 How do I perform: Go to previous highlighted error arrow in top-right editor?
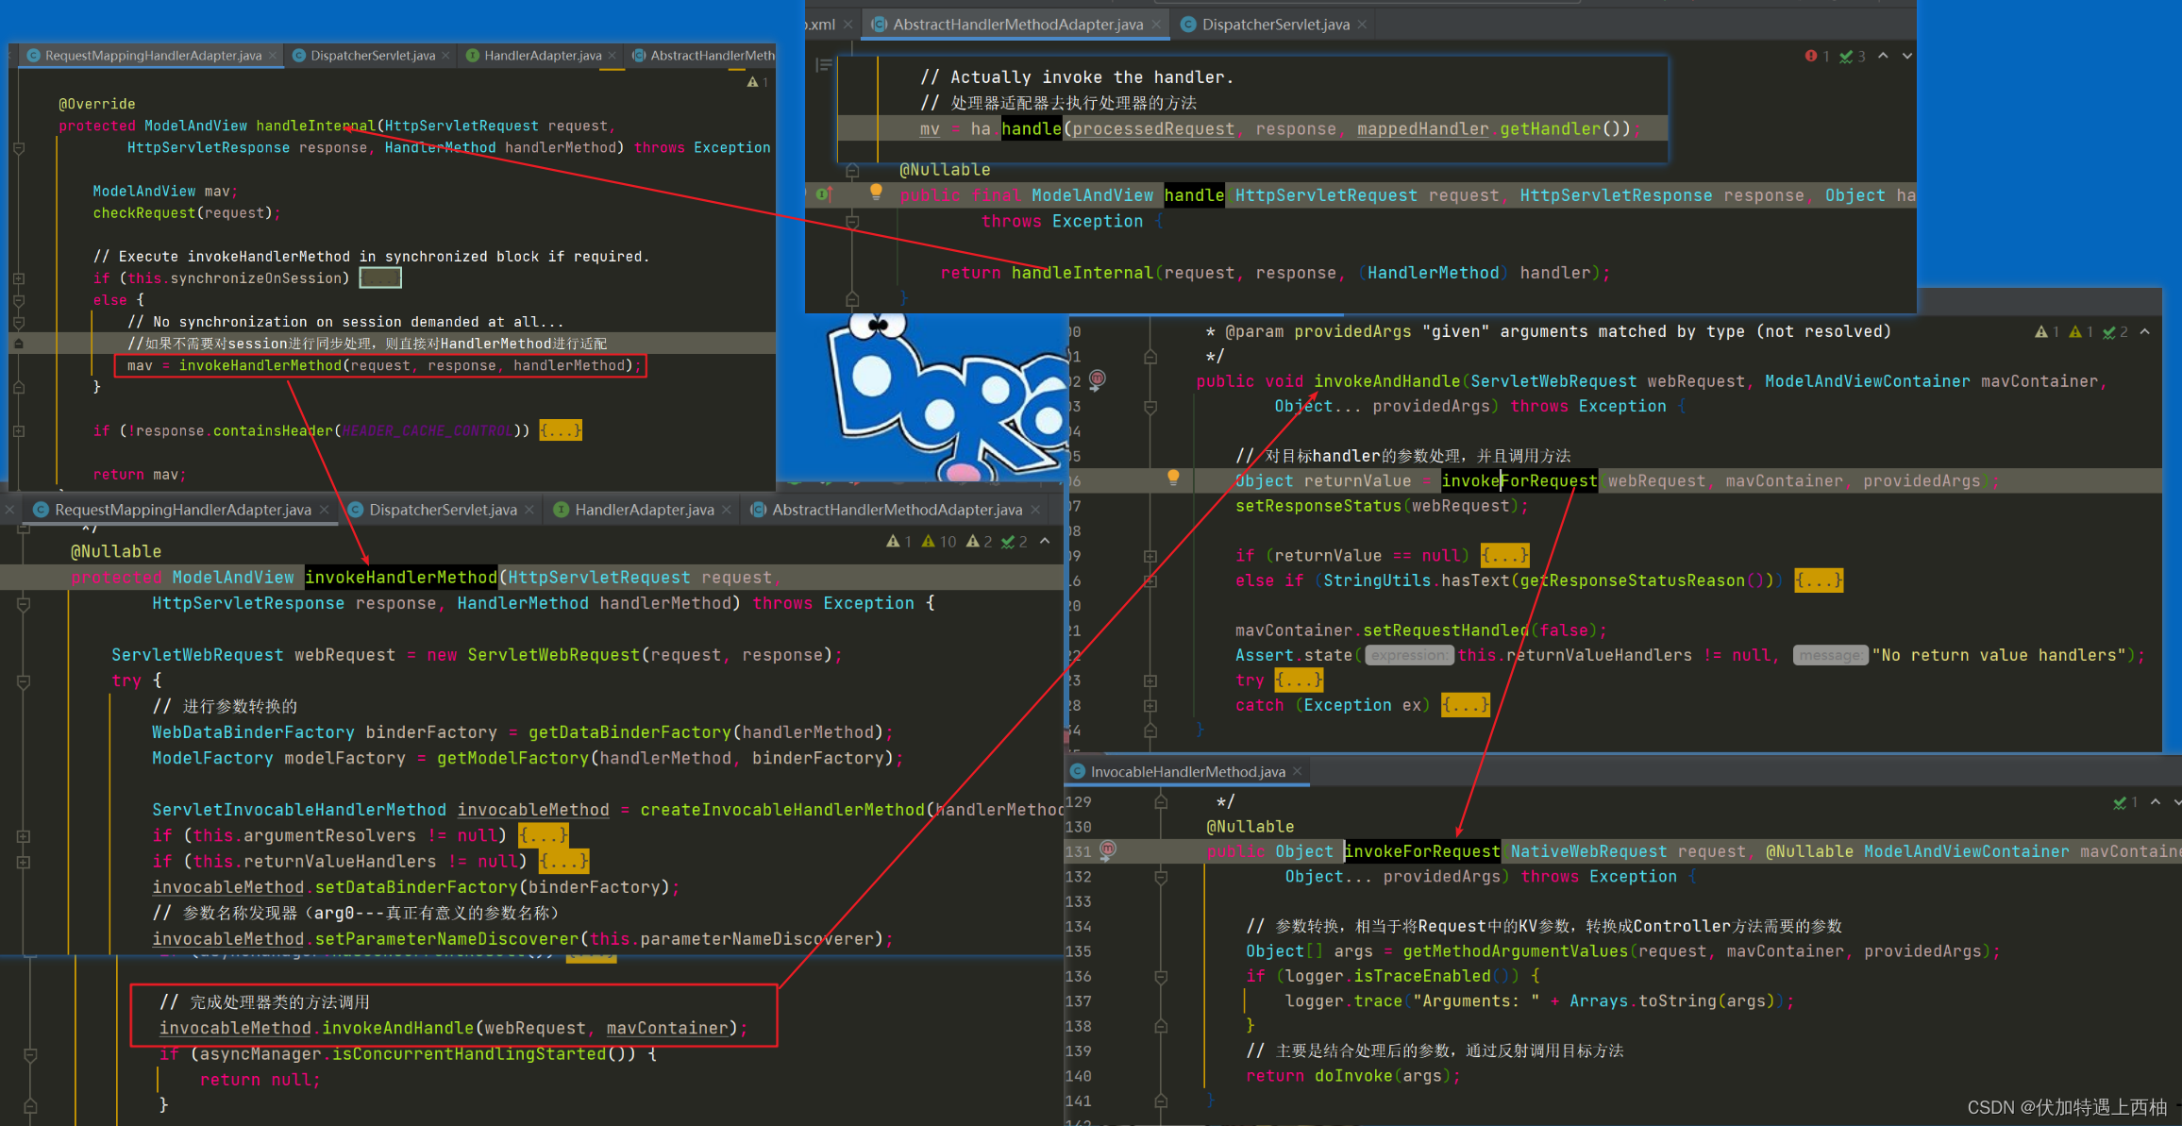(x=1883, y=56)
